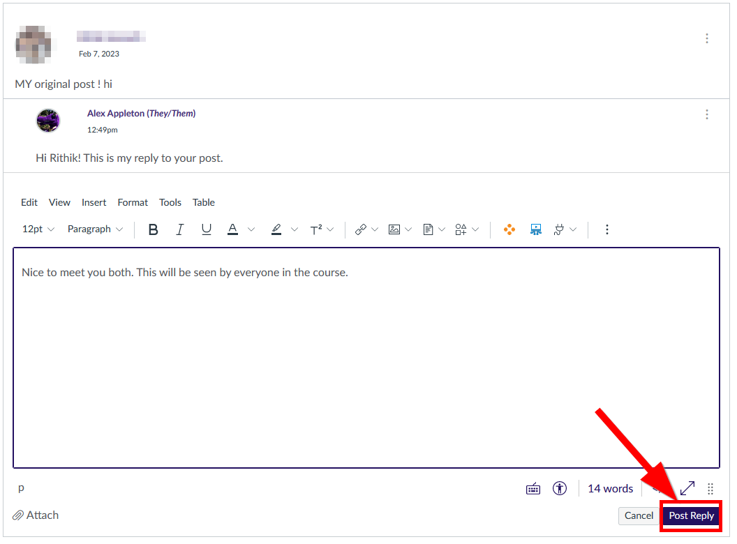
Task: Click the Attach link
Action: pyautogui.click(x=36, y=516)
